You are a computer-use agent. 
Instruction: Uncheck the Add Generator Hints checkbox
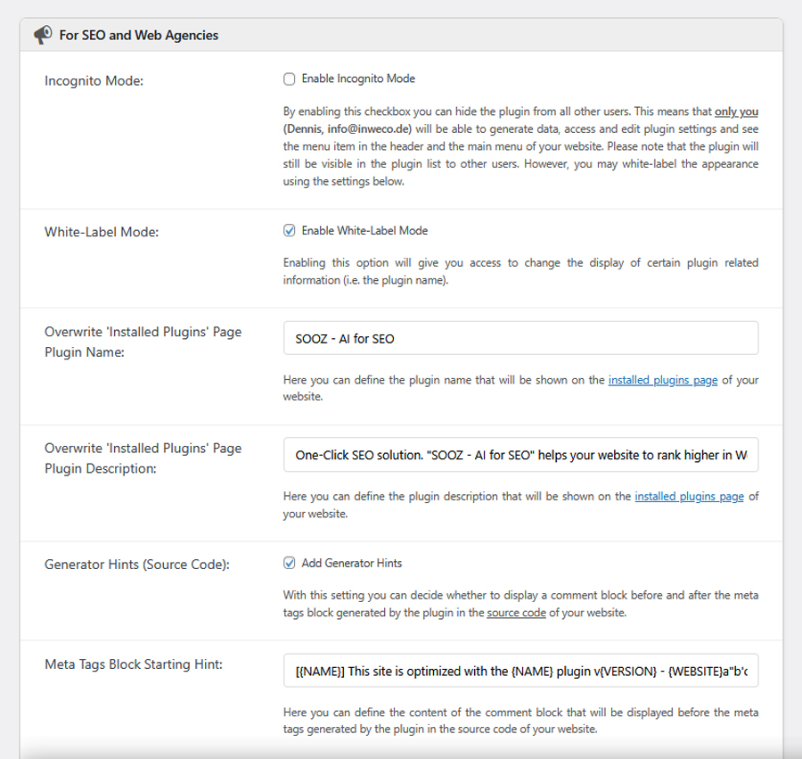tap(290, 564)
